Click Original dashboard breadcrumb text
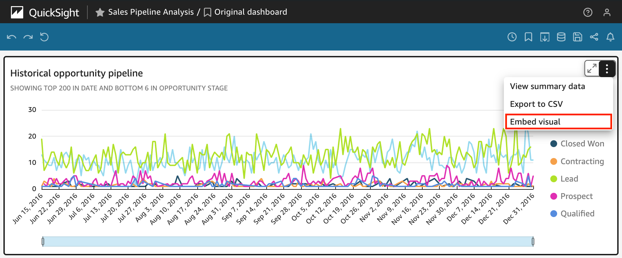 (251, 12)
